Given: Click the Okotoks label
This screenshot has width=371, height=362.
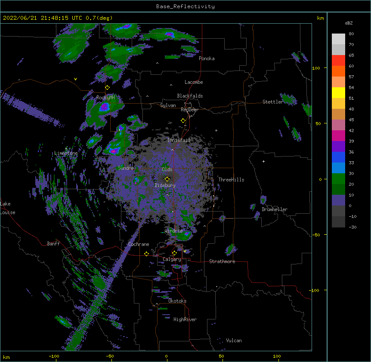Looking at the screenshot, I should pos(177,301).
